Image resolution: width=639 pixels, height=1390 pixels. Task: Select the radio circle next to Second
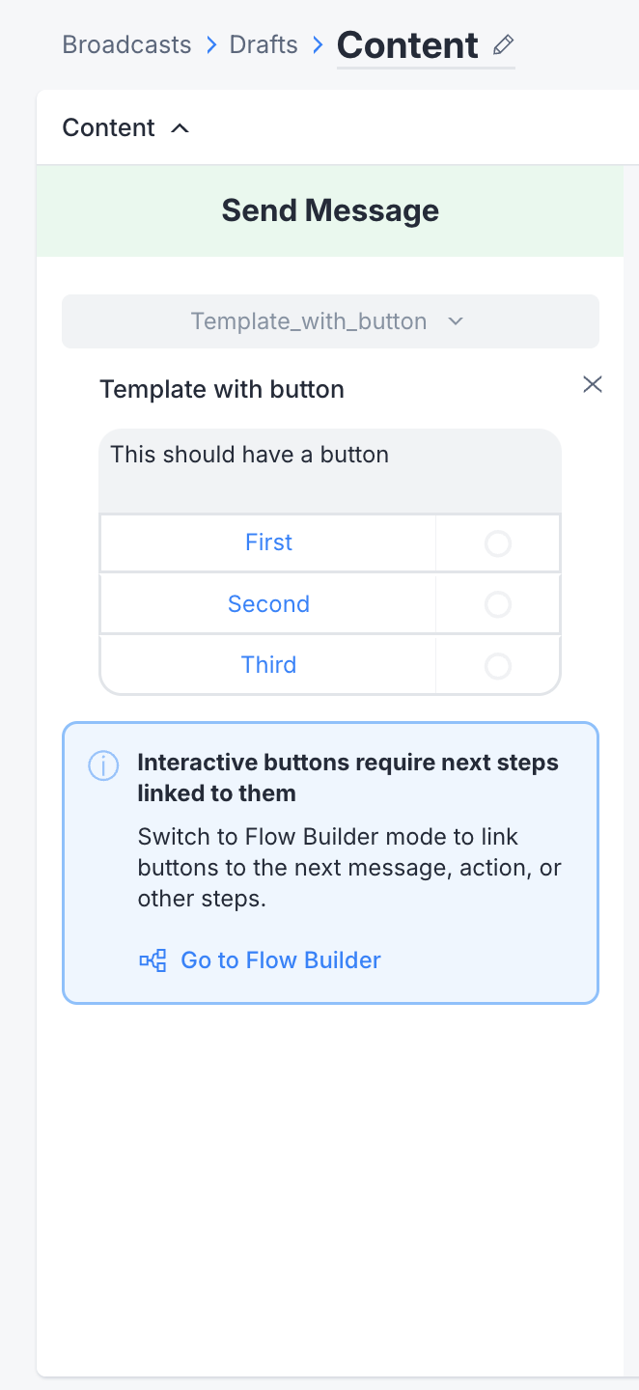(x=497, y=604)
